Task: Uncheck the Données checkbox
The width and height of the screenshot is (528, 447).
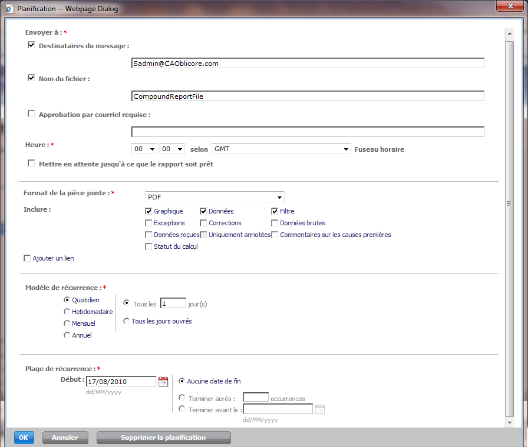Action: pos(203,211)
